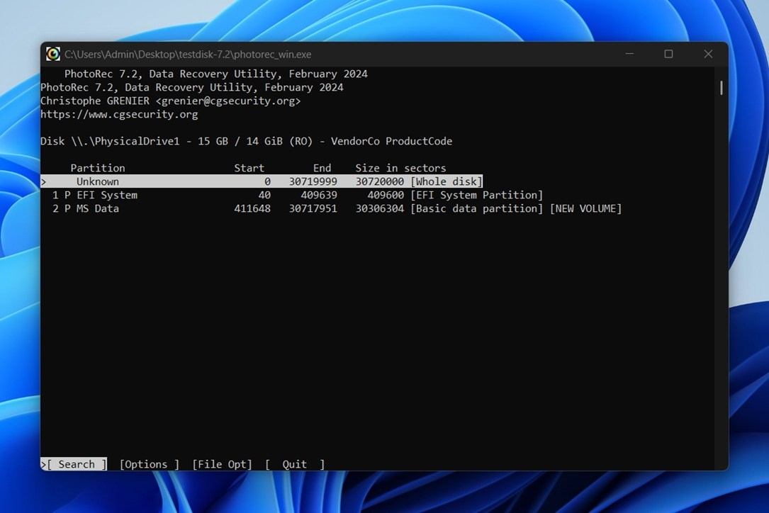This screenshot has width=769, height=513.
Task: Click the Start column header
Action: pyautogui.click(x=249, y=168)
